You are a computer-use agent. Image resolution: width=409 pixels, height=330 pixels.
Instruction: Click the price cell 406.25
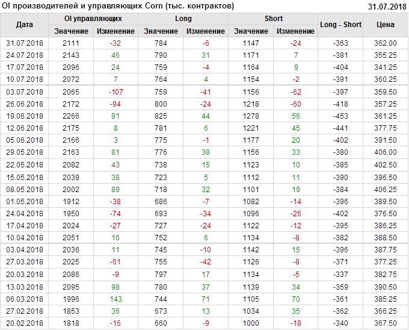[385, 189]
